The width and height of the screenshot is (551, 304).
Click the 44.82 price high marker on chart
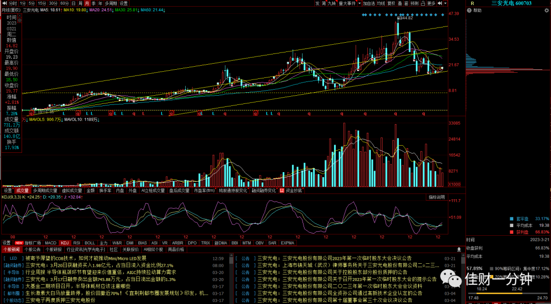pyautogui.click(x=407, y=18)
